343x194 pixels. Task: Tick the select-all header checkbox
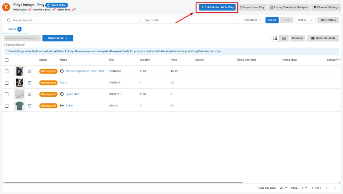click(x=6, y=60)
